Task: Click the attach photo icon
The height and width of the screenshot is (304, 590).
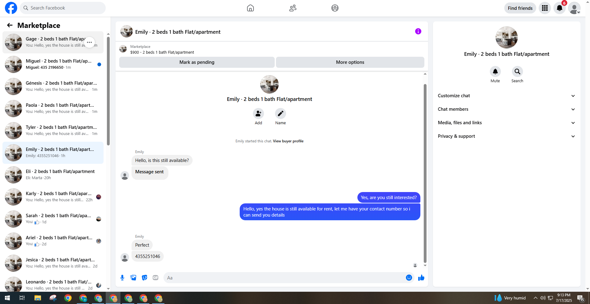Action: point(133,278)
